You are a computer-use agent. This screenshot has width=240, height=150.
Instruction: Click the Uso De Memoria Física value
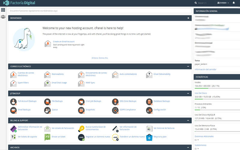click(x=205, y=129)
